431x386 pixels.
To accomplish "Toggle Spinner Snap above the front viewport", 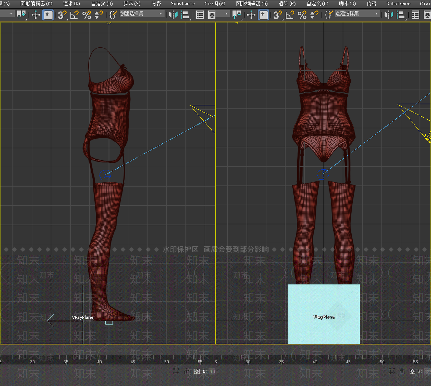I will [314, 15].
